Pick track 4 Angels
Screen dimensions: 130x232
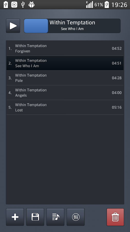(x=65, y=93)
